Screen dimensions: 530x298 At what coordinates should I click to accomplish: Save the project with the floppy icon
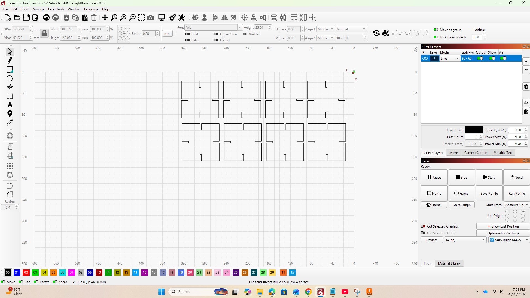[26, 18]
